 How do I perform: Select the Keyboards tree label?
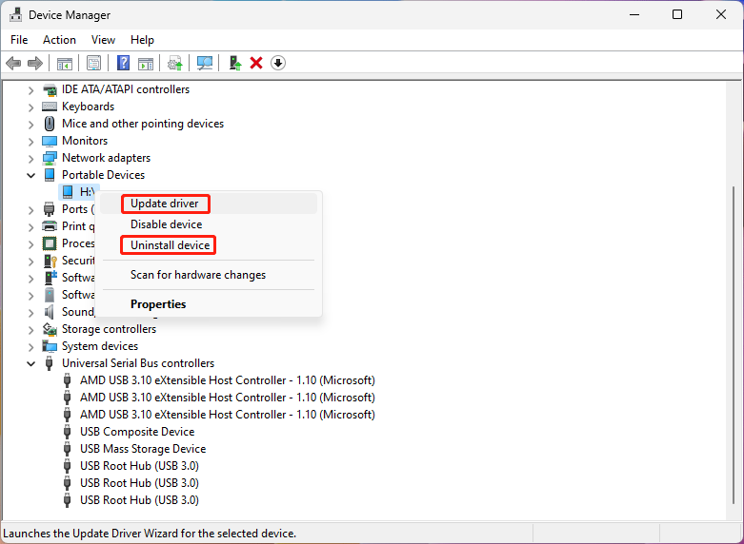tap(89, 107)
